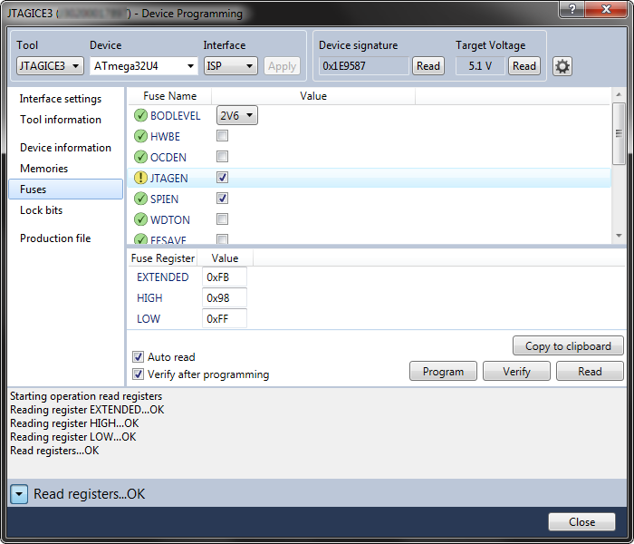Viewport: 634px width, 544px height.
Task: Open the Tool dropdown showing JTAGICE3
Action: [50, 66]
